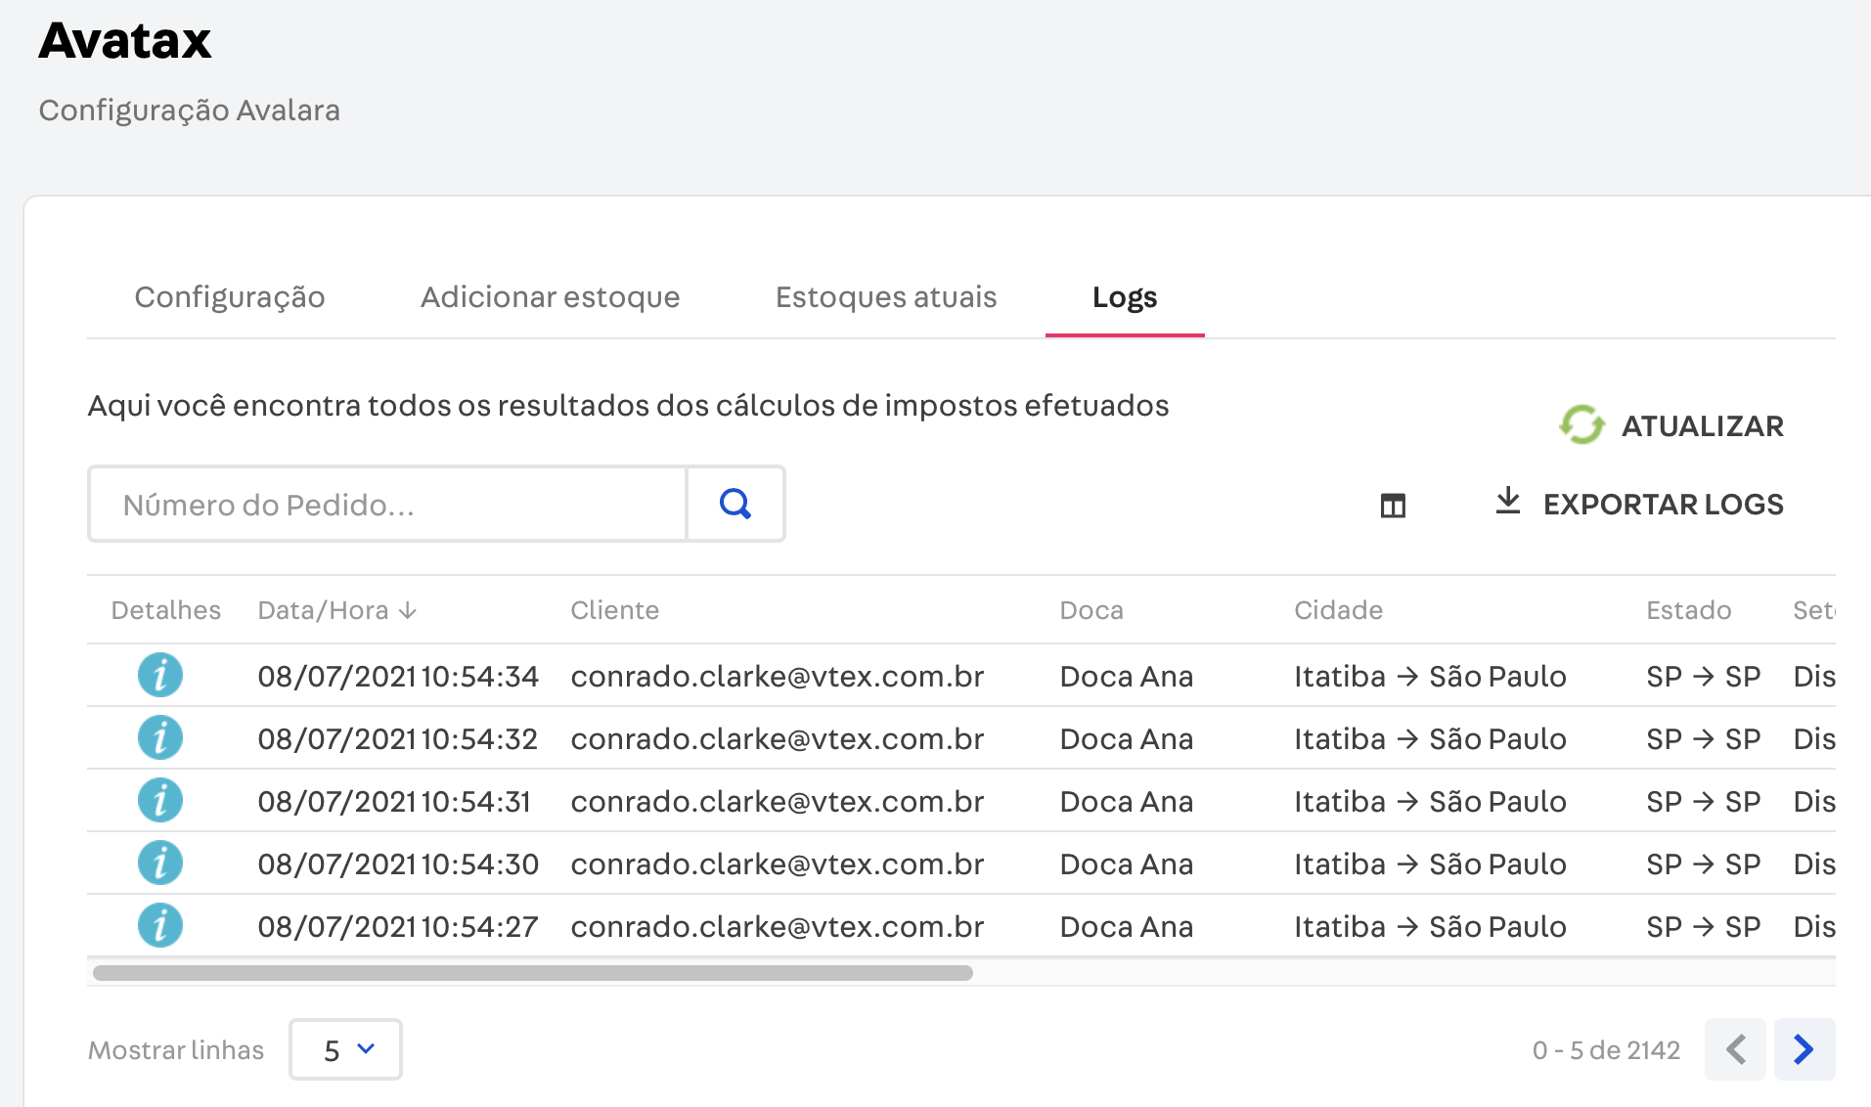Switch to the Configuração tab
The width and height of the screenshot is (1871, 1107).
point(229,297)
